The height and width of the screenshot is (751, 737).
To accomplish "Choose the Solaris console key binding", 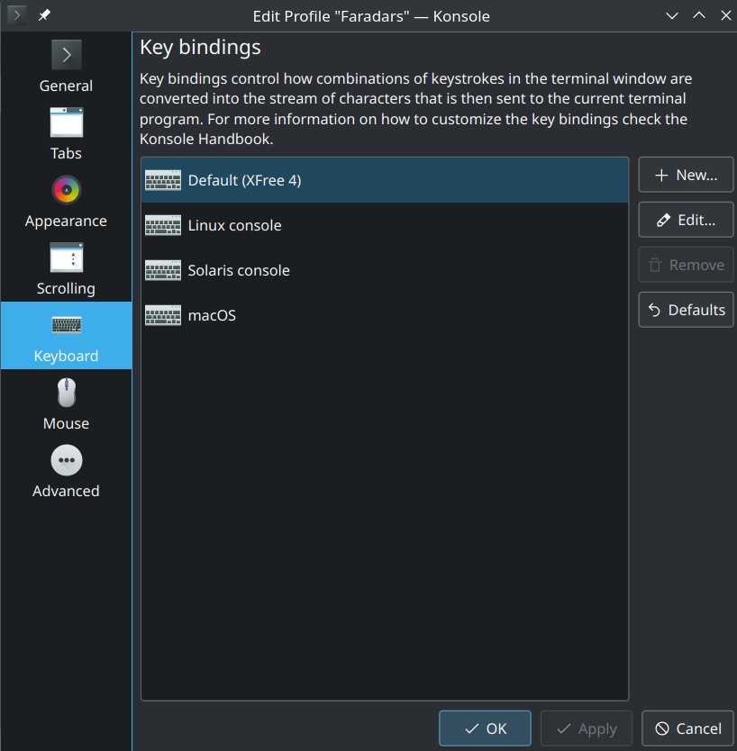I will (239, 270).
